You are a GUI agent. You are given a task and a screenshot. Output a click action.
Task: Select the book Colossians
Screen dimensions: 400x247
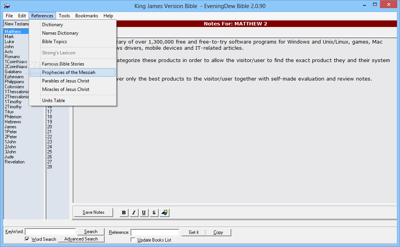coord(14,87)
